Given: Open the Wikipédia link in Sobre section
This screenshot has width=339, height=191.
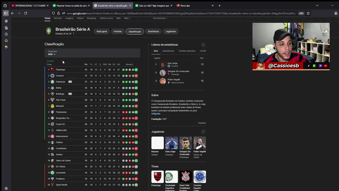Looking at the screenshot, I should coord(156,114).
